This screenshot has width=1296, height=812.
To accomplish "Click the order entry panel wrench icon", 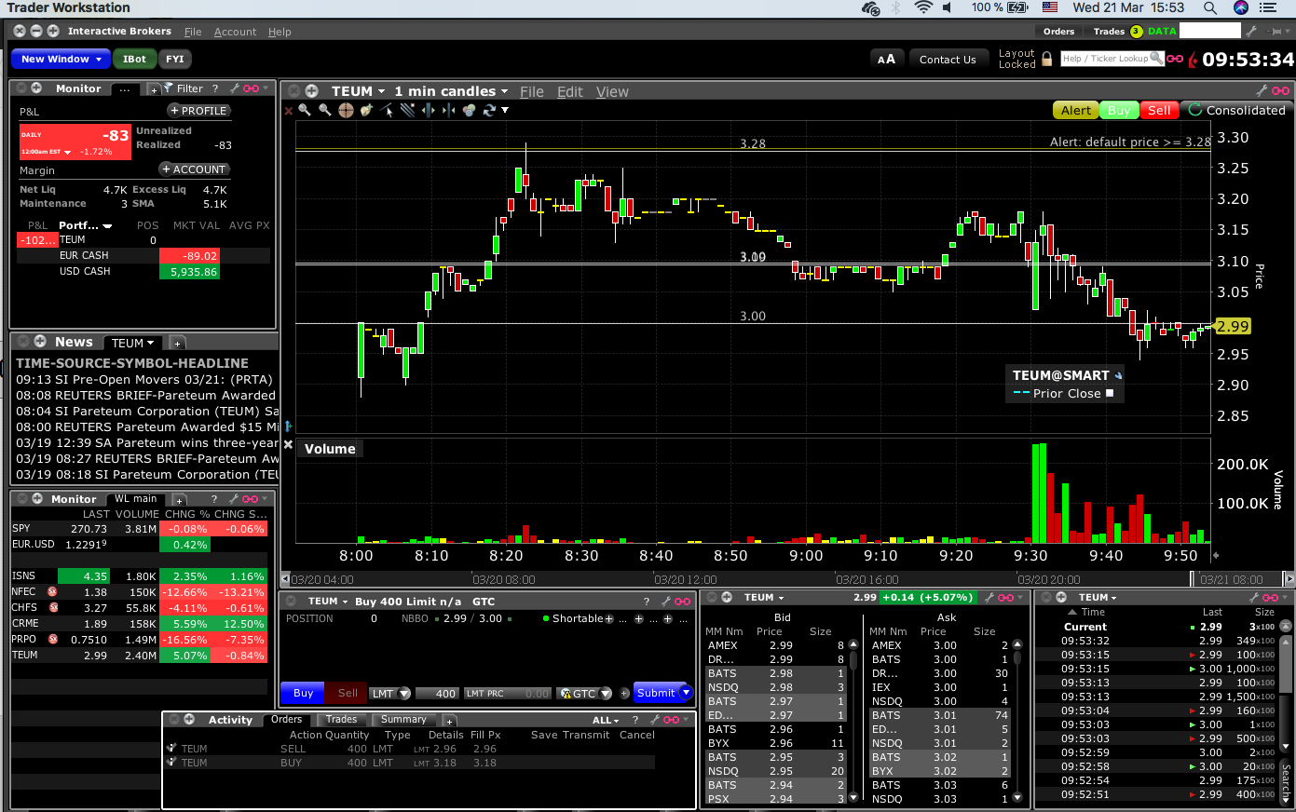I will [x=665, y=601].
